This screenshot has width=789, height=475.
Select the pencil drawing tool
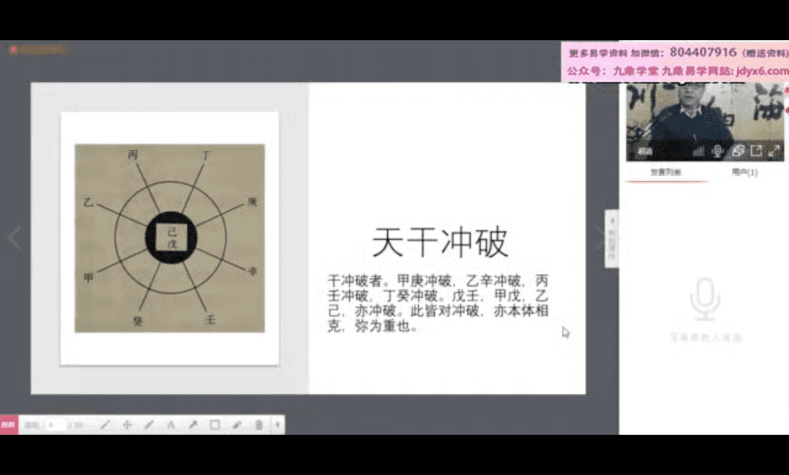click(149, 425)
